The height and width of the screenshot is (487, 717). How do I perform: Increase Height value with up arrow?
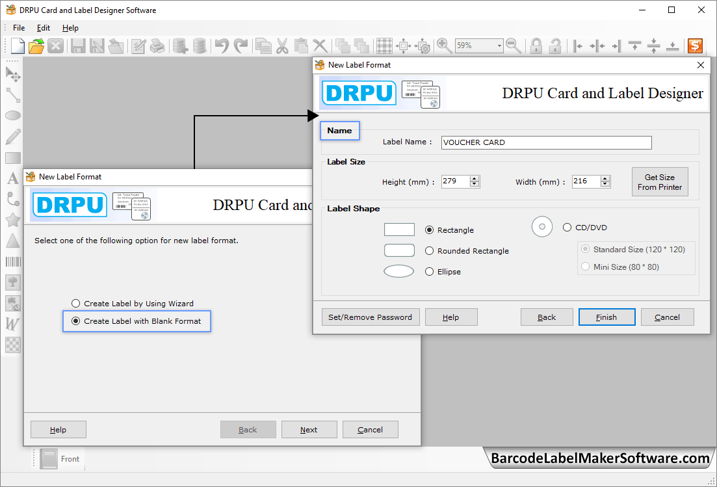[x=475, y=179]
